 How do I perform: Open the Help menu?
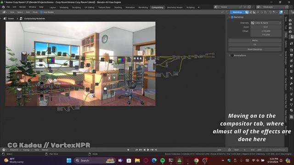click(41, 7)
